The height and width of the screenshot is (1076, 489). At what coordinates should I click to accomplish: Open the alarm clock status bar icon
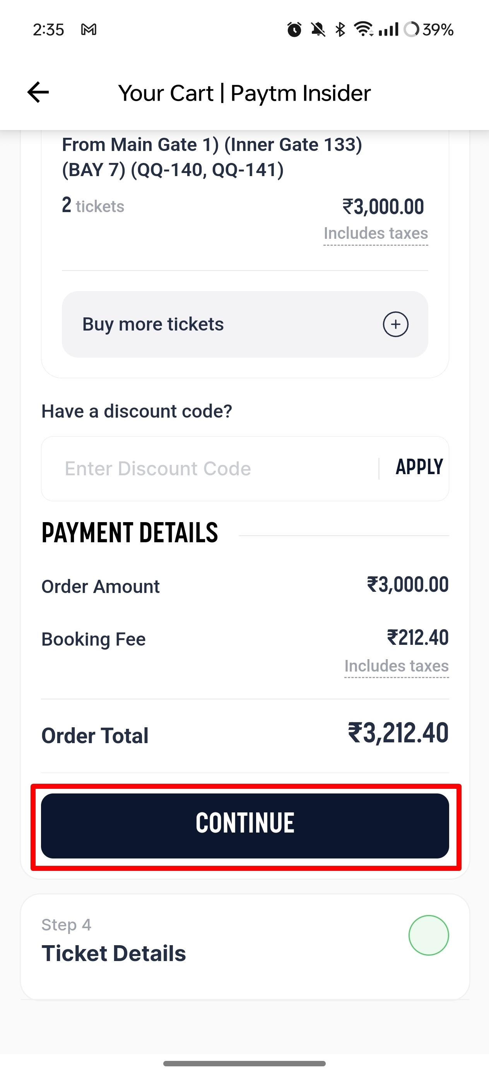point(295,29)
